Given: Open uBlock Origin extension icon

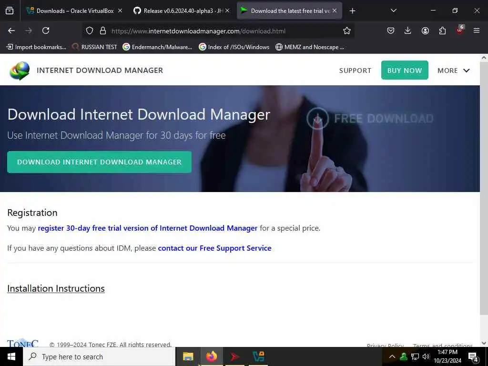Looking at the screenshot, I should point(460,30).
